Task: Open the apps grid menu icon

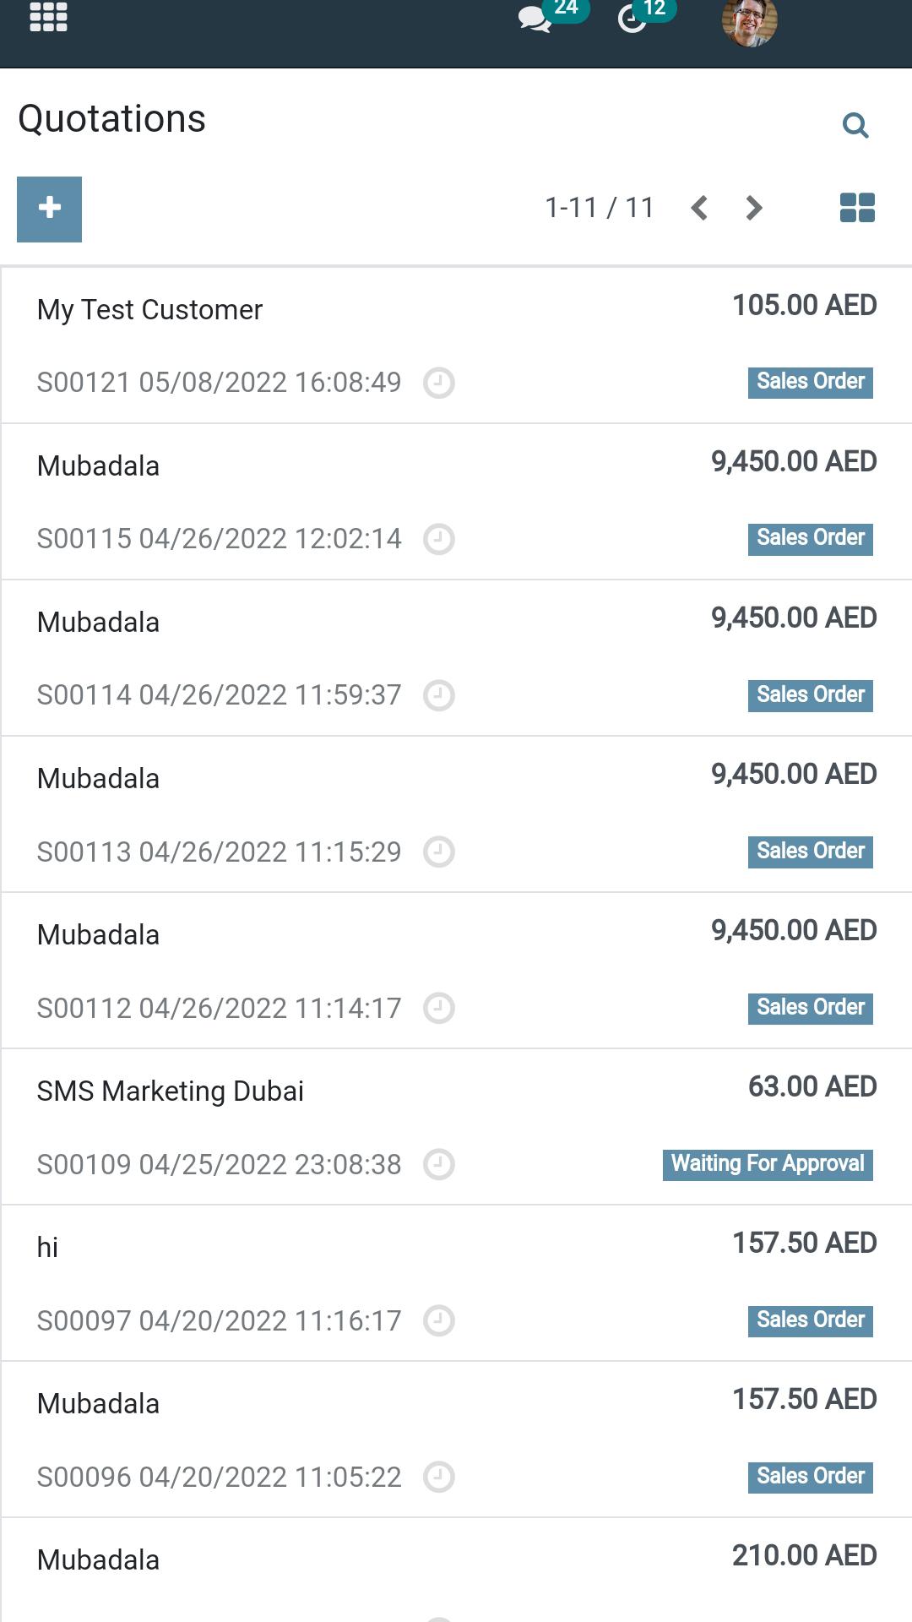Action: pos(48,16)
